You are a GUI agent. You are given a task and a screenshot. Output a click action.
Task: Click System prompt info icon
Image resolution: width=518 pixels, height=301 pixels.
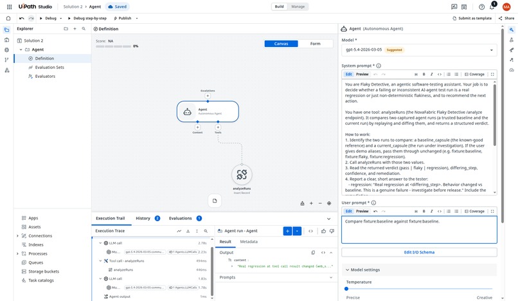coord(379,66)
